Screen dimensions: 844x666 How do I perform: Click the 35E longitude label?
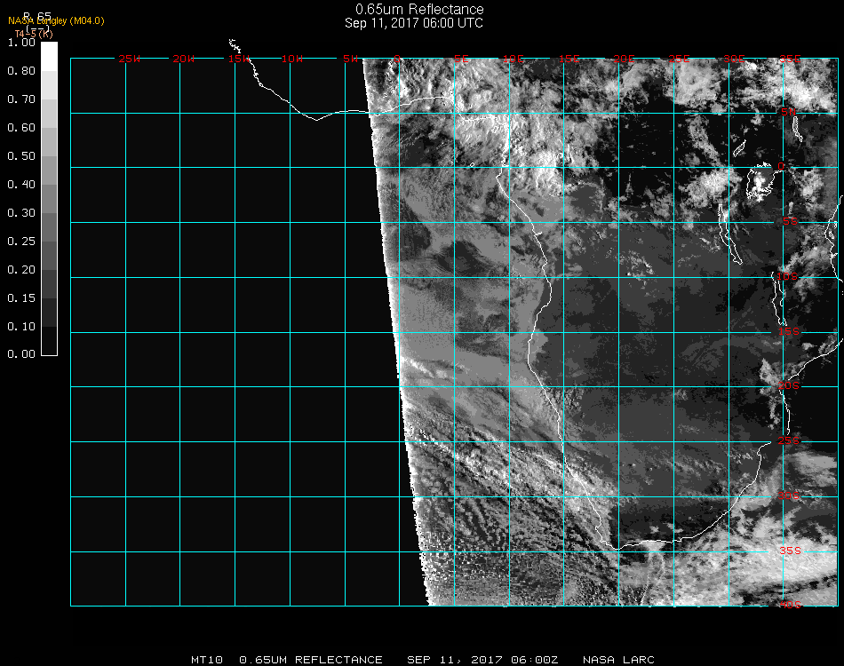point(790,59)
